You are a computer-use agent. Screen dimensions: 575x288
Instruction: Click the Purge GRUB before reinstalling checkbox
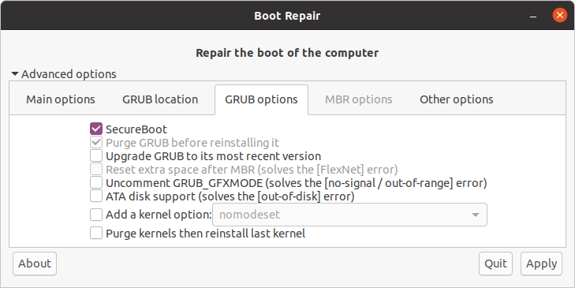click(96, 142)
